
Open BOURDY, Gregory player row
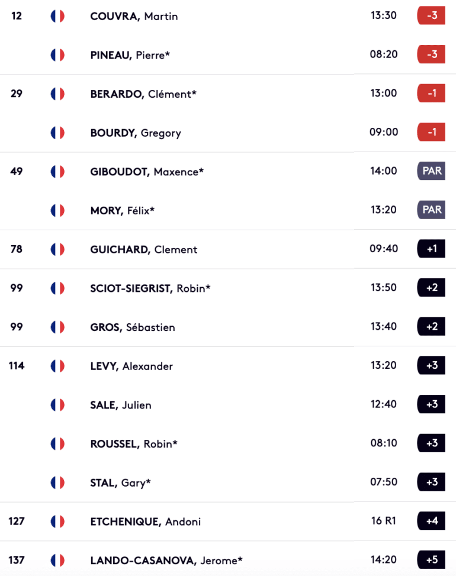click(136, 133)
